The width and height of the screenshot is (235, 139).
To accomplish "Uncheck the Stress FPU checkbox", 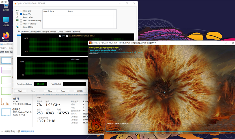I will point(21,14).
